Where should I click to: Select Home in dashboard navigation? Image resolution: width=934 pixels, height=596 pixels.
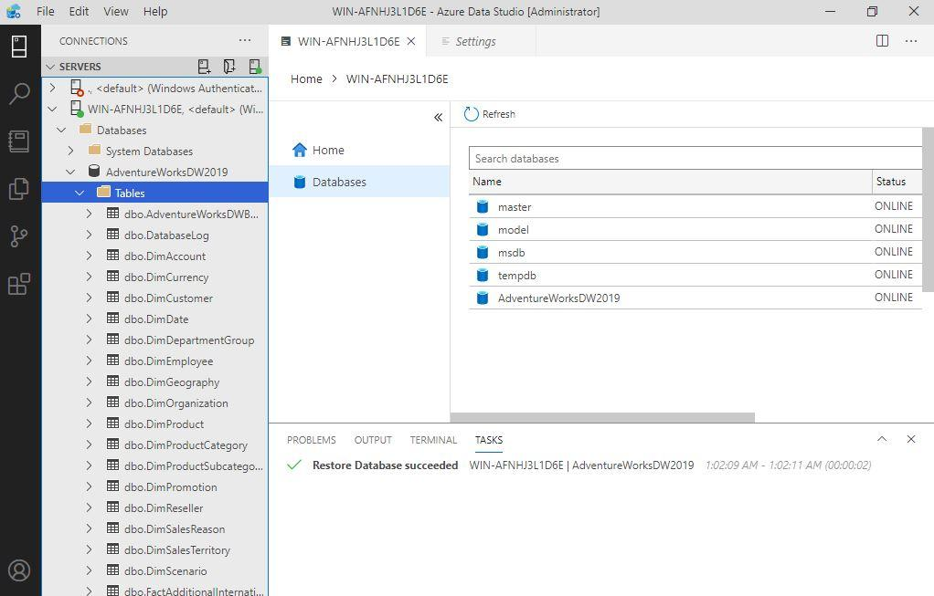pos(359,150)
